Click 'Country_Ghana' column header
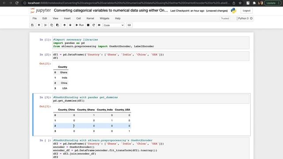 click(x=86, y=110)
